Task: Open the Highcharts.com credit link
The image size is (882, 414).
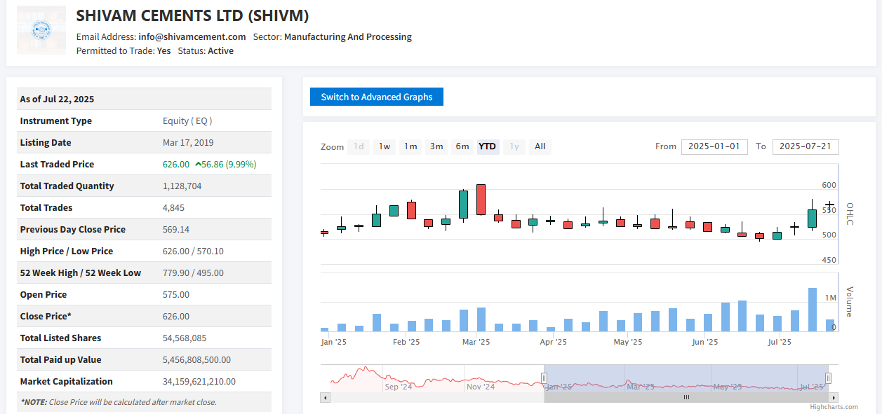Action: (834, 407)
